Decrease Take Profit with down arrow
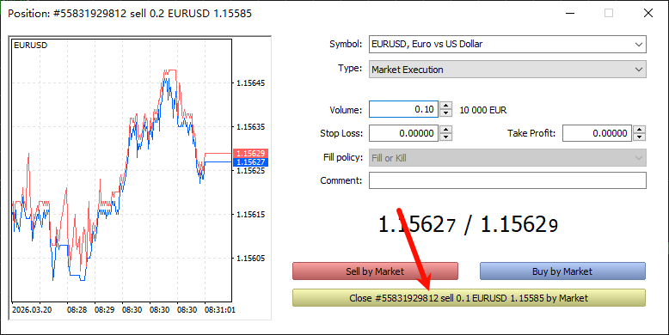Screen dimensions: 669x335 (x=639, y=137)
